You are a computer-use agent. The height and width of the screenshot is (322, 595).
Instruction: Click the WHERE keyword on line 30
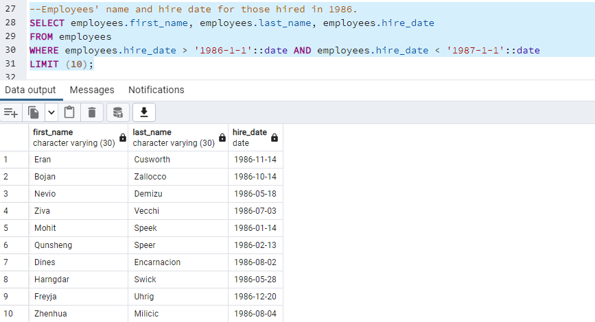click(44, 51)
